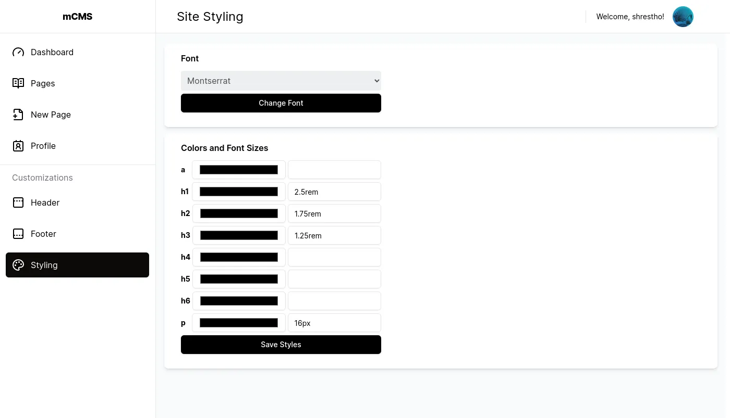Open the color picker for link 'a'
Viewport: 730px width, 418px height.
click(x=239, y=170)
